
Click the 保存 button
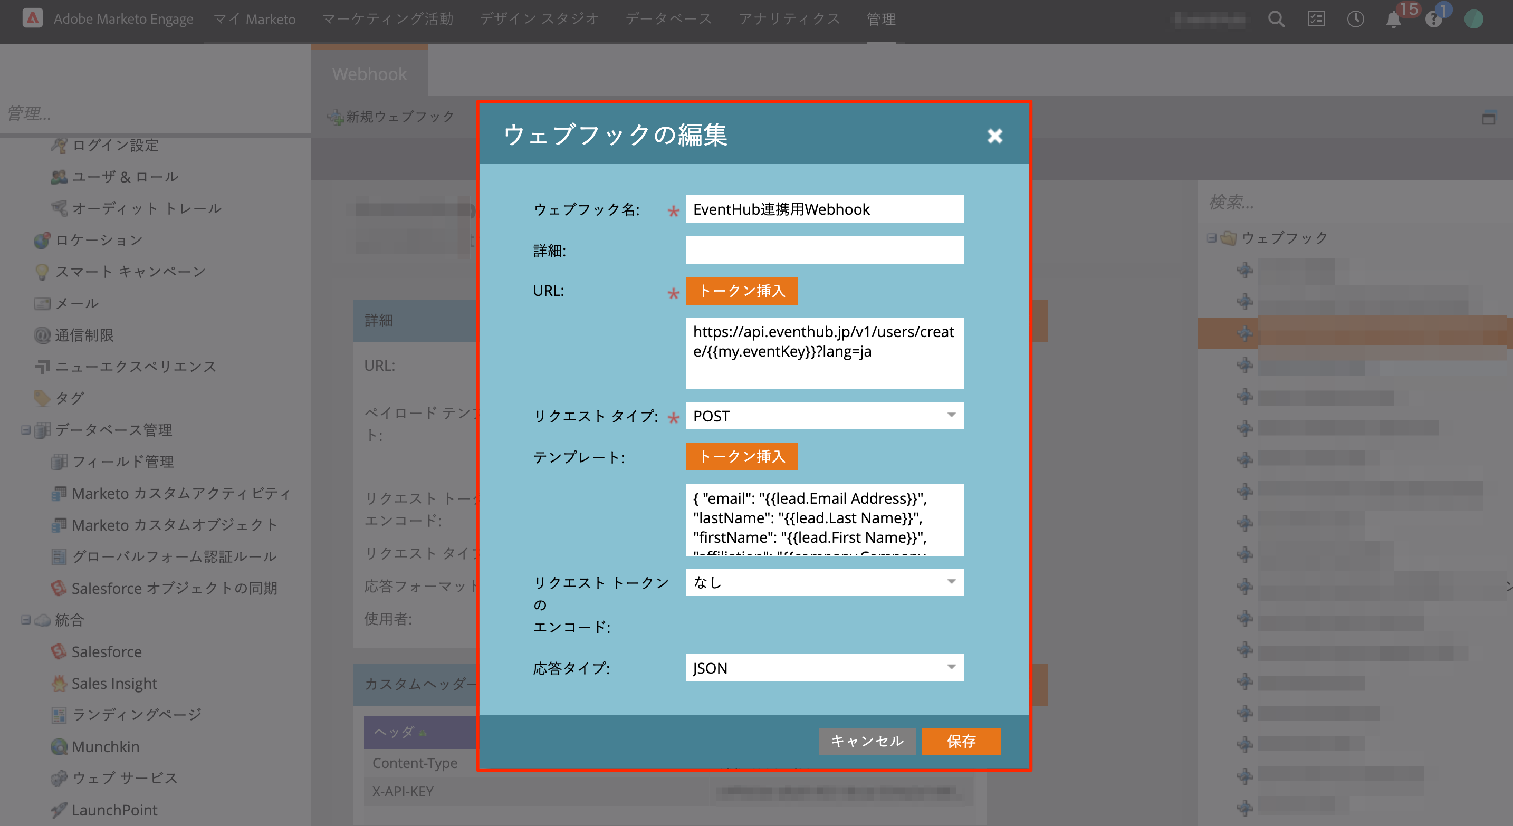961,741
